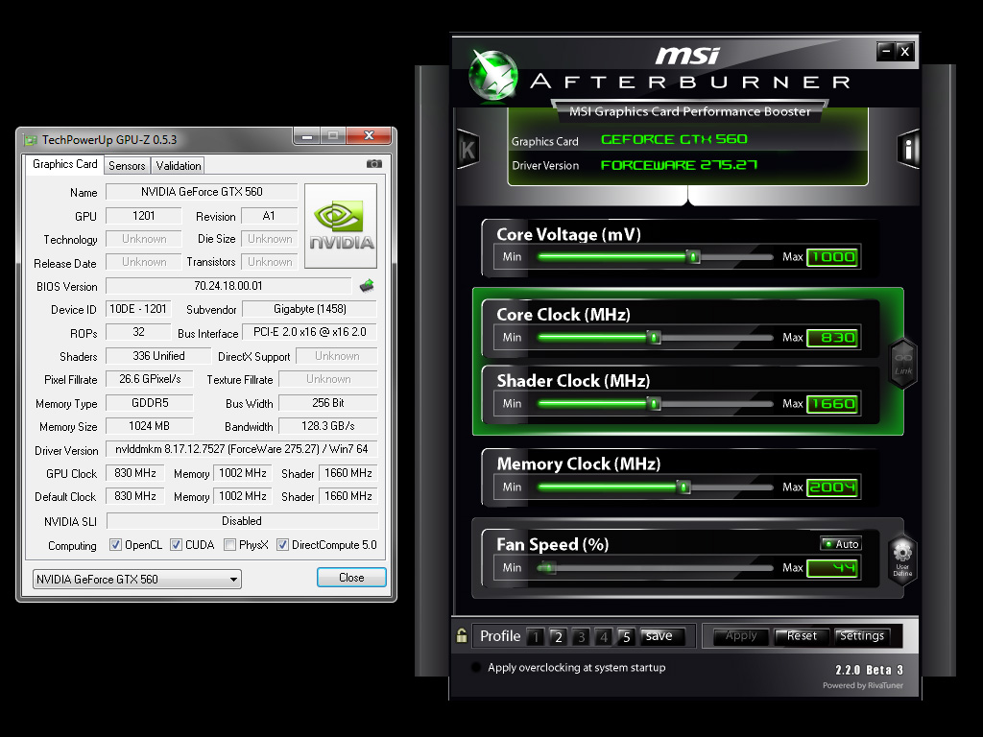Toggle the PhysX checkbox

pos(230,545)
